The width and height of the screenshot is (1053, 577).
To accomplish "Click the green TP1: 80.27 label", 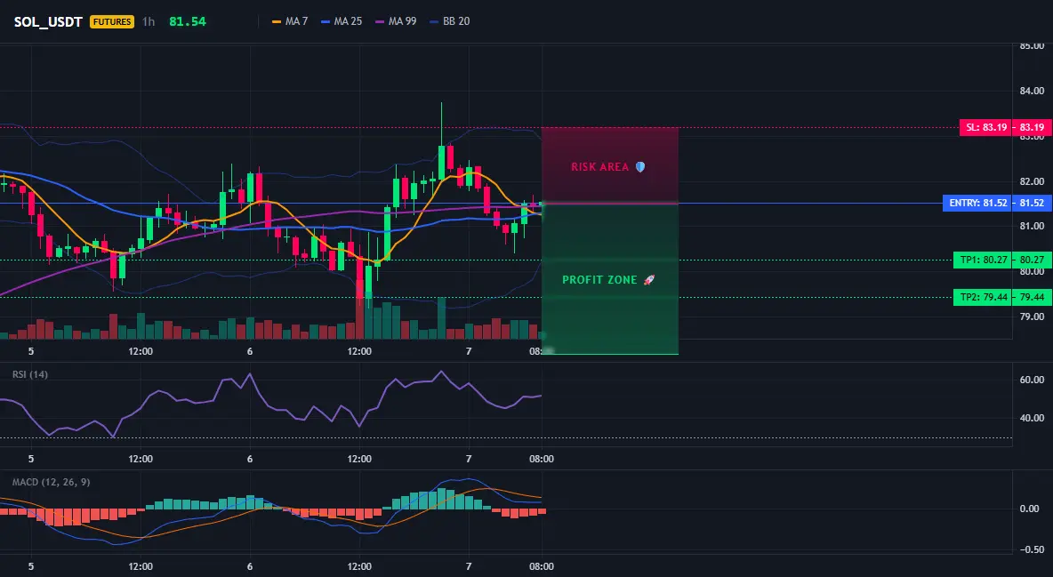I will coord(983,260).
